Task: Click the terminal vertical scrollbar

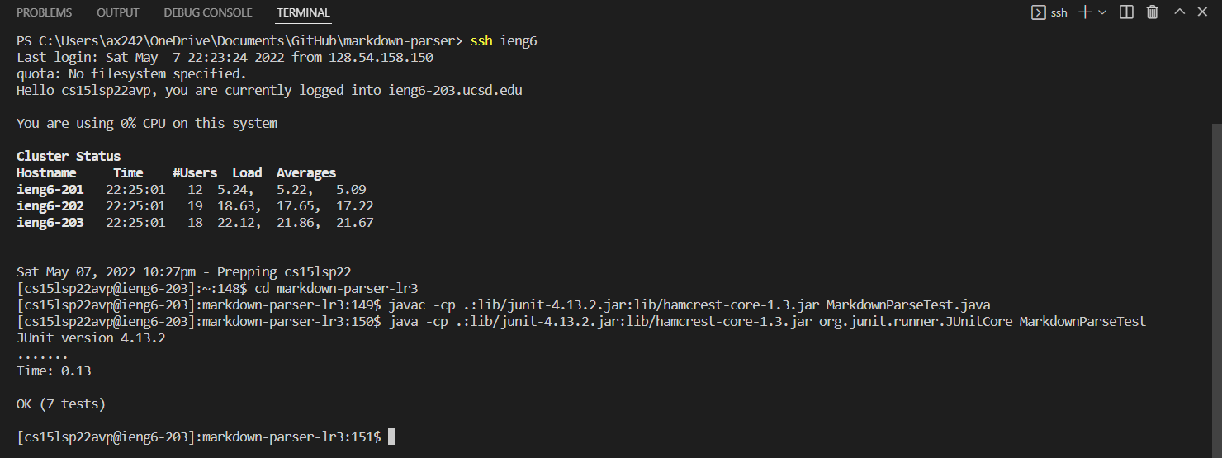Action: (x=1216, y=287)
